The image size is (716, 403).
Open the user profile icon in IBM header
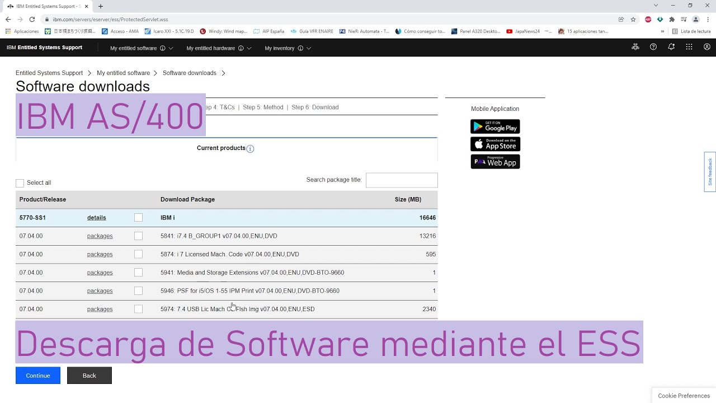[707, 48]
